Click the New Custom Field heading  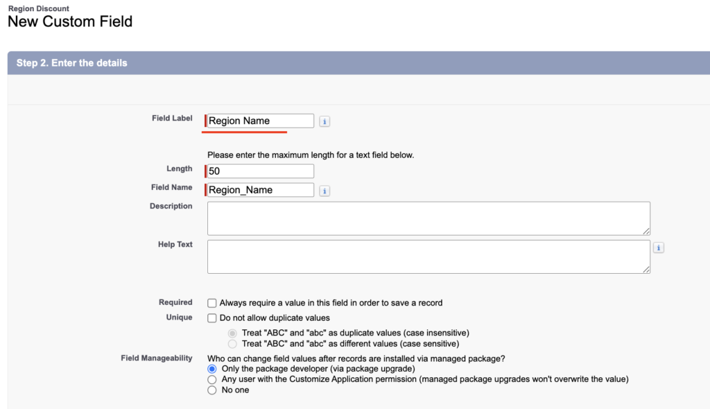pyautogui.click(x=71, y=21)
